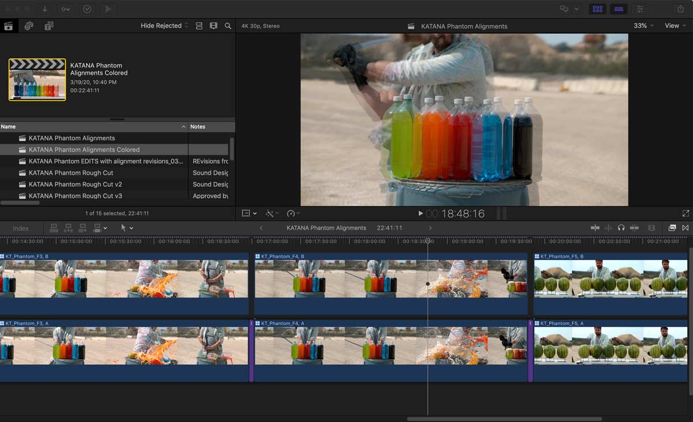Open the Import Media arrow button

pyautogui.click(x=45, y=9)
